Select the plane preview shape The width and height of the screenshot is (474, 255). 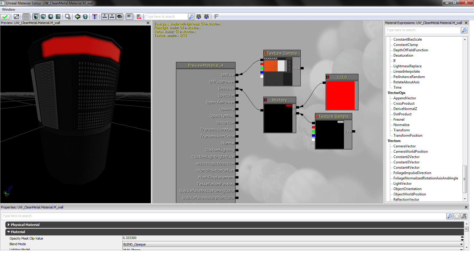58,17
